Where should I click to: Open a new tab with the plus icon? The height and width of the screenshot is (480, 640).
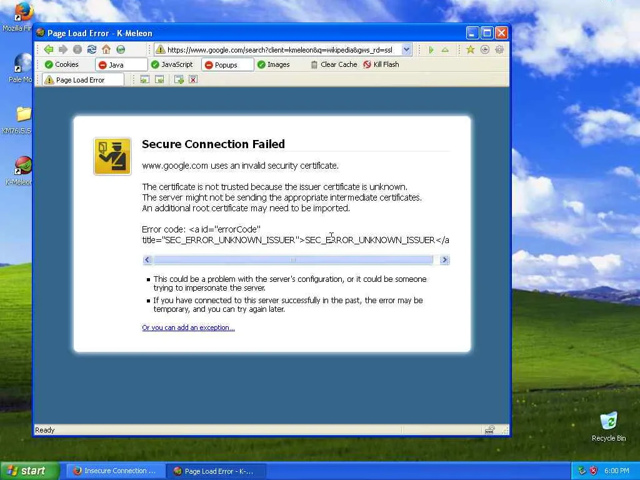tap(179, 79)
